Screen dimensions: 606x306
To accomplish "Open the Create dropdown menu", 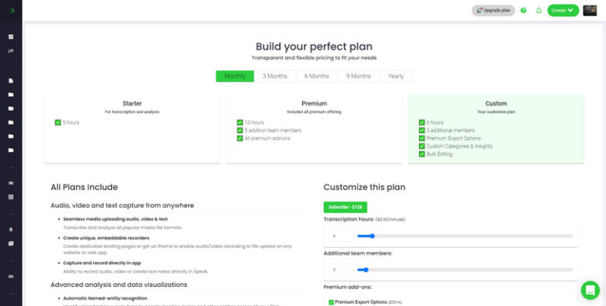I will [x=563, y=10].
